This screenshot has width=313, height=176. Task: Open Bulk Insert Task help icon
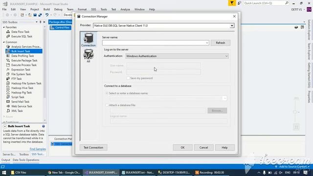click(44, 126)
